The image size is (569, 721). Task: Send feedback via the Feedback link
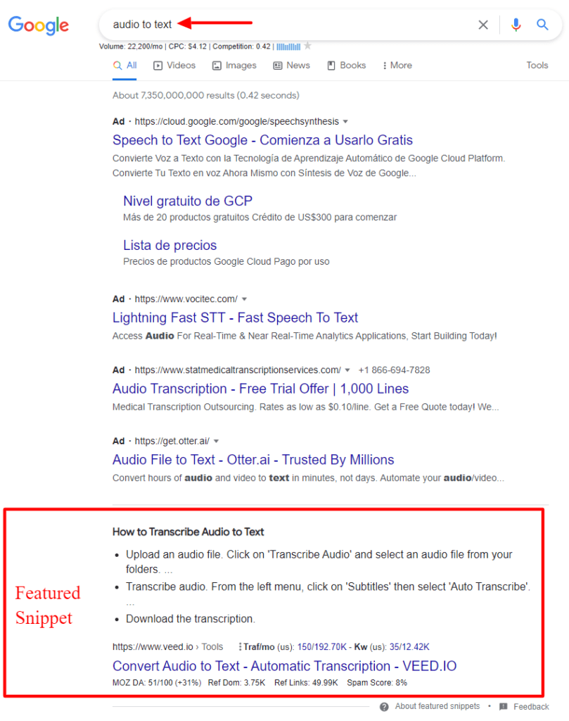(531, 707)
